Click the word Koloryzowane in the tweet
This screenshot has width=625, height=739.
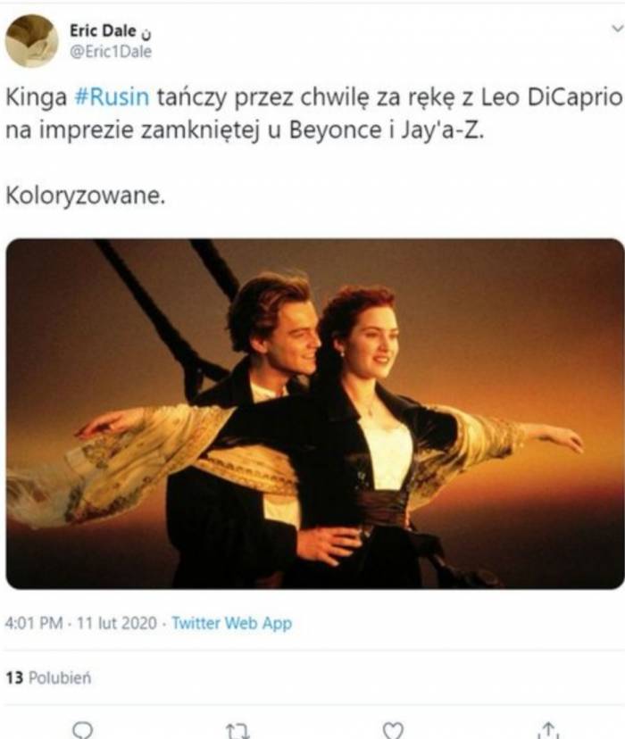86,195
